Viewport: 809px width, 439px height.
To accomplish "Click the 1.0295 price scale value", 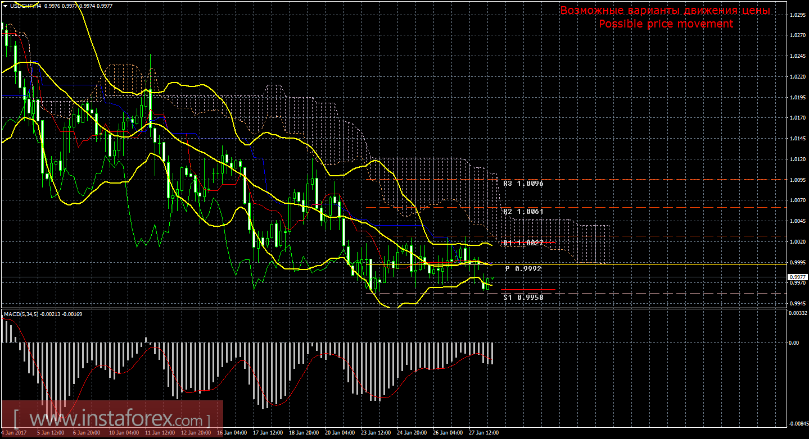I will point(797,15).
